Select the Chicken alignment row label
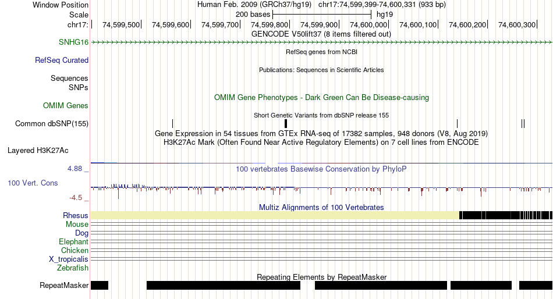 (x=75, y=250)
